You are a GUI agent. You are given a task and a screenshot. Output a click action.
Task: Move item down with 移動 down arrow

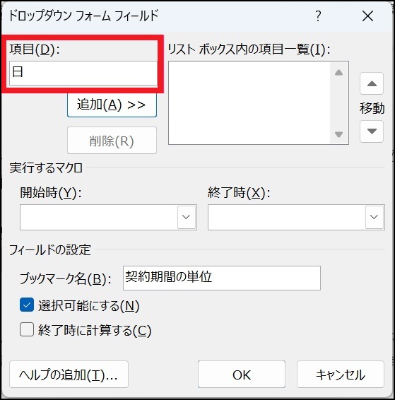[x=372, y=131]
